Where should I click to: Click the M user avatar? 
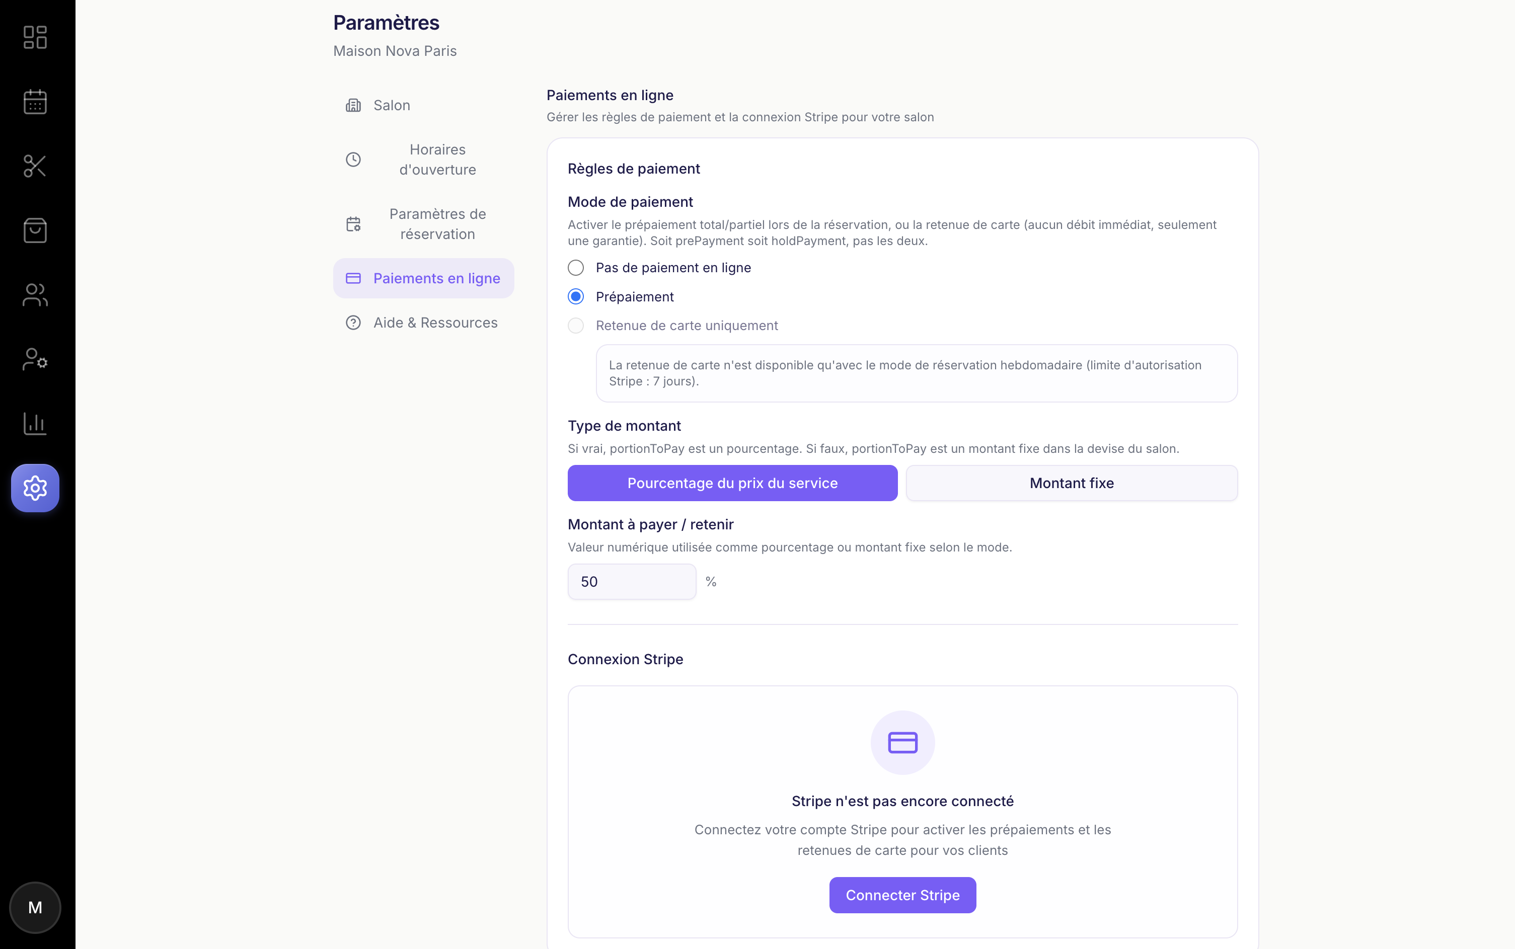tap(35, 907)
